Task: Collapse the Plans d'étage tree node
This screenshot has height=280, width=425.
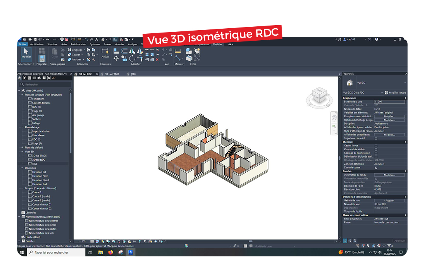Action: pyautogui.click(x=22, y=127)
